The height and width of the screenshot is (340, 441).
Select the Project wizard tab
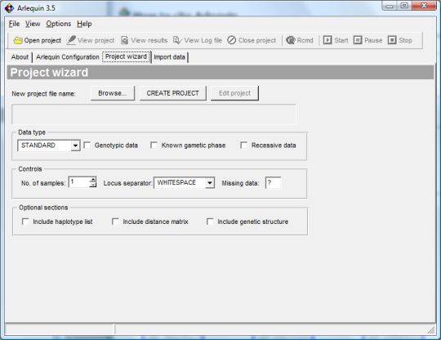127,57
